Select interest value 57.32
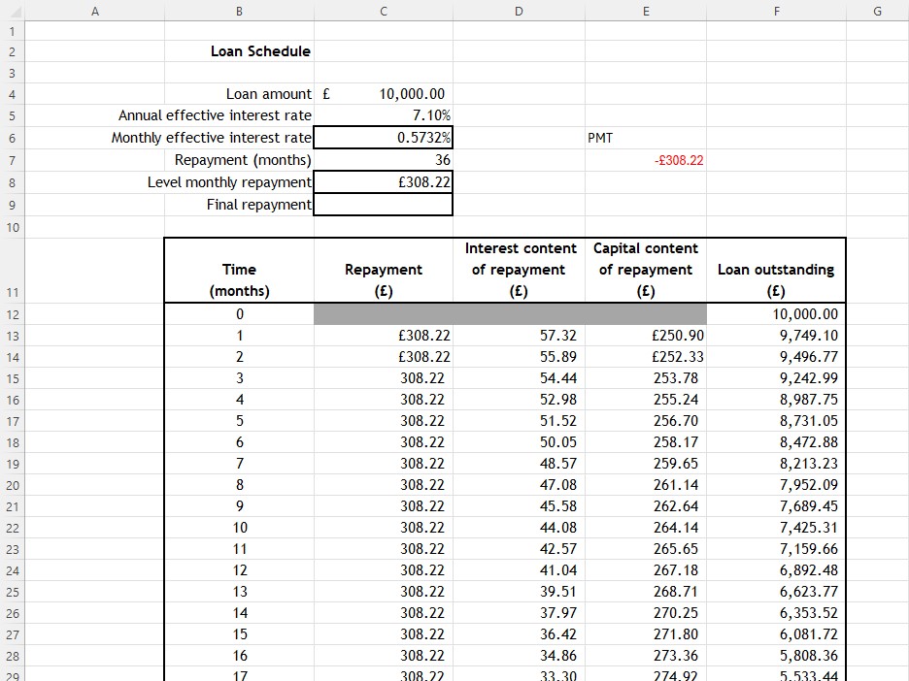This screenshot has height=681, width=909. [x=558, y=336]
